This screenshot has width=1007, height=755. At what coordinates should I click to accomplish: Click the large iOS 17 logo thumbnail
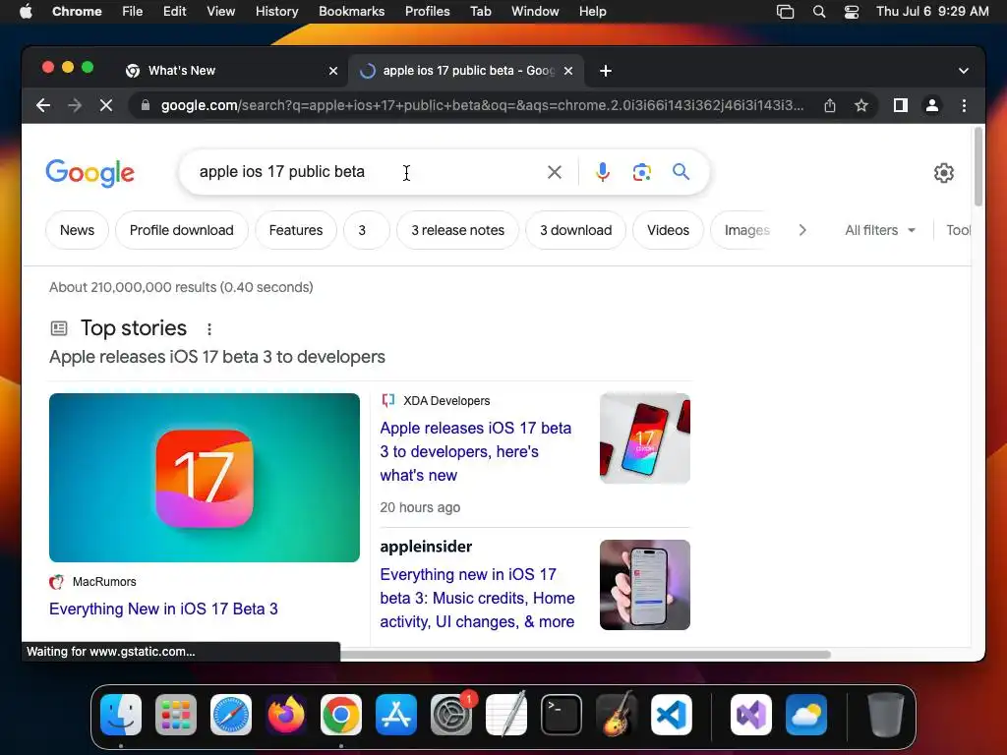tap(205, 478)
